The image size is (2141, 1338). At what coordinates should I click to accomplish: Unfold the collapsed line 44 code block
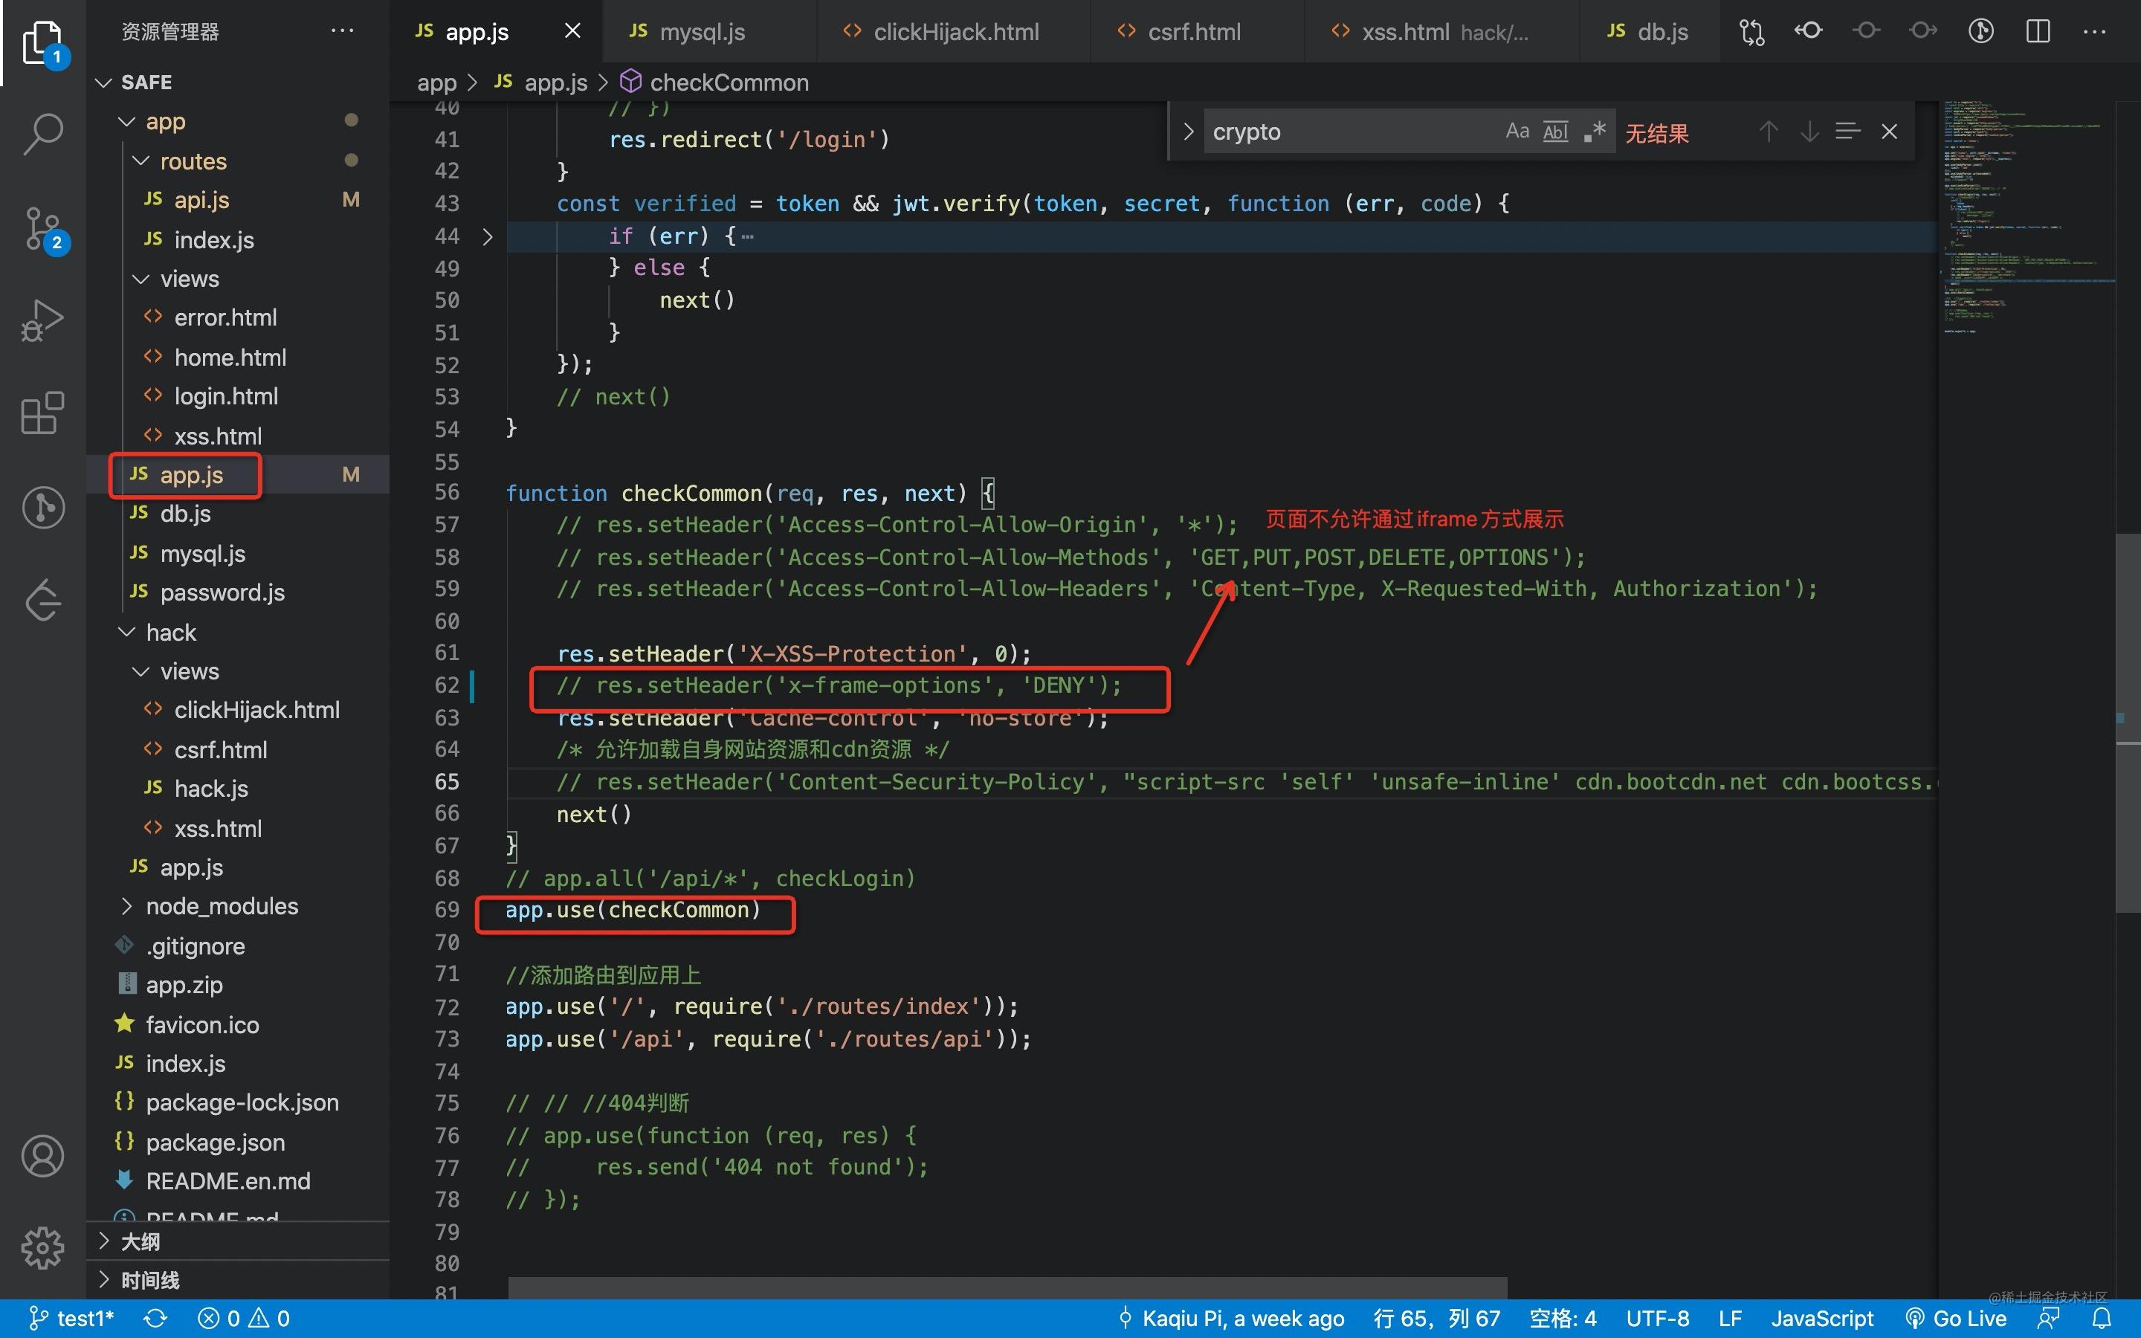[488, 236]
